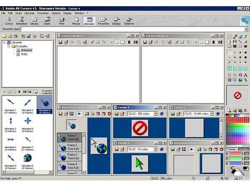This screenshot has height=187, width=250.
Task: Select the Text tool A icon
Action: (246, 75)
